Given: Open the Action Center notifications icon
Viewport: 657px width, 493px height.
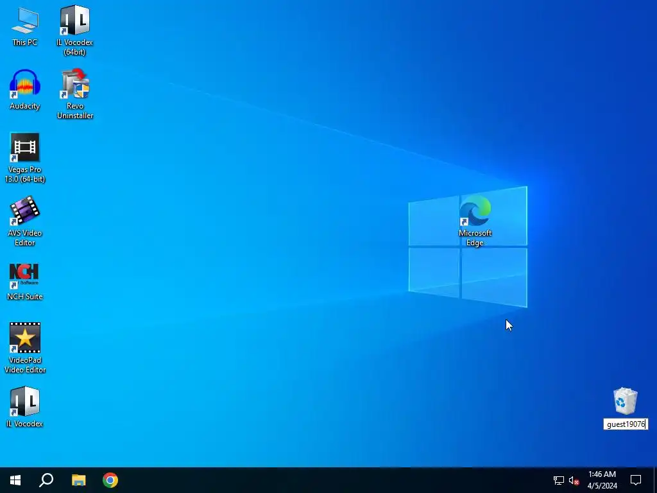Looking at the screenshot, I should [636, 480].
